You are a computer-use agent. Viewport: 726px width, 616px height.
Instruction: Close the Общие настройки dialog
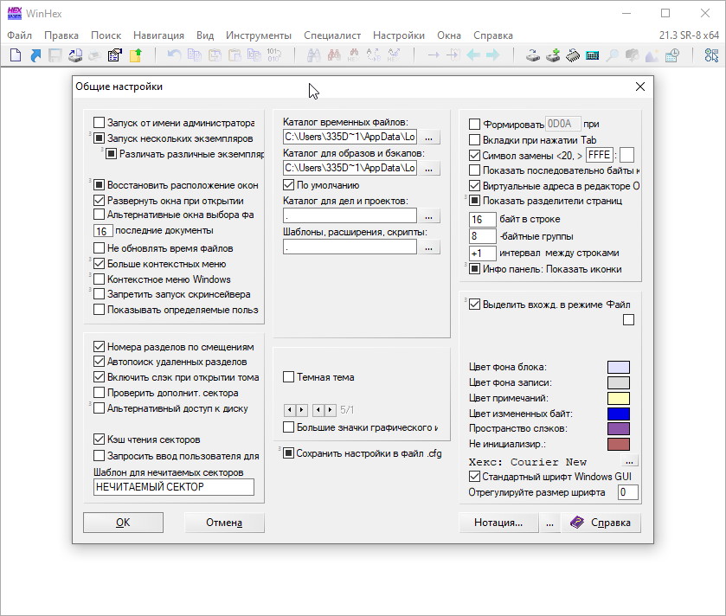(x=639, y=87)
